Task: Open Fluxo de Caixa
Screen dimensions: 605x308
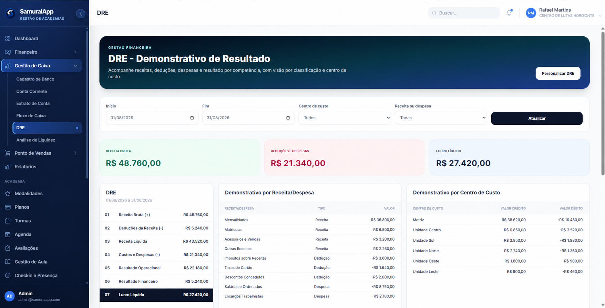Action: pos(31,116)
